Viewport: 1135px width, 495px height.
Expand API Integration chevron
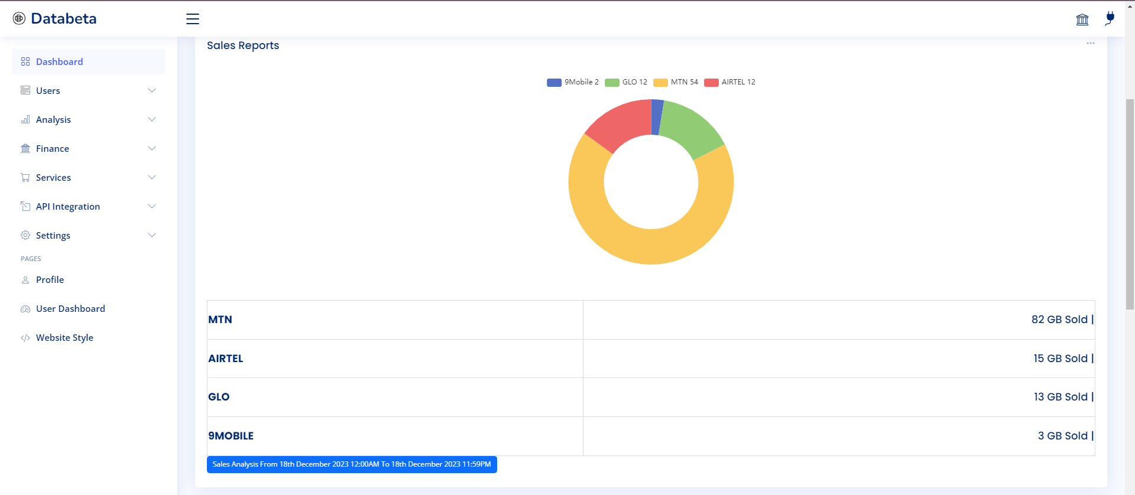click(x=152, y=206)
